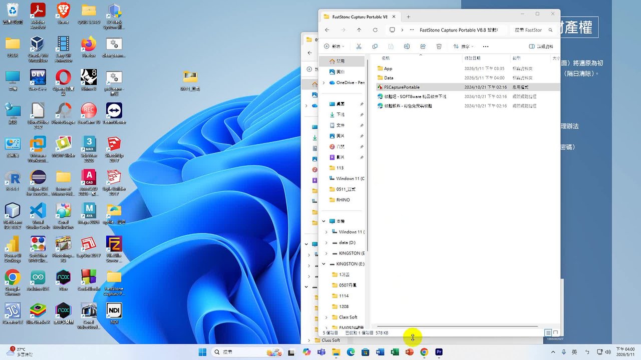Image resolution: width=641 pixels, height=360 pixels.
Task: Open the Sort dropdown in Explorer toolbar
Action: coord(464,46)
